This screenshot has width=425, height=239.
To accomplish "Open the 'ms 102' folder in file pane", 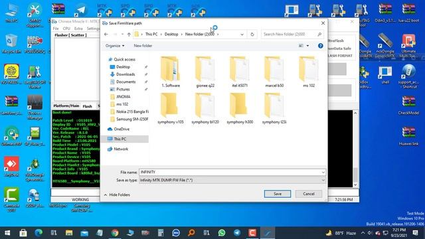I will (309, 72).
